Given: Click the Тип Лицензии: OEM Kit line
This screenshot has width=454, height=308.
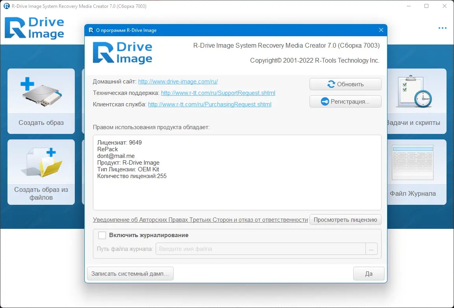Looking at the screenshot, I should (128, 169).
